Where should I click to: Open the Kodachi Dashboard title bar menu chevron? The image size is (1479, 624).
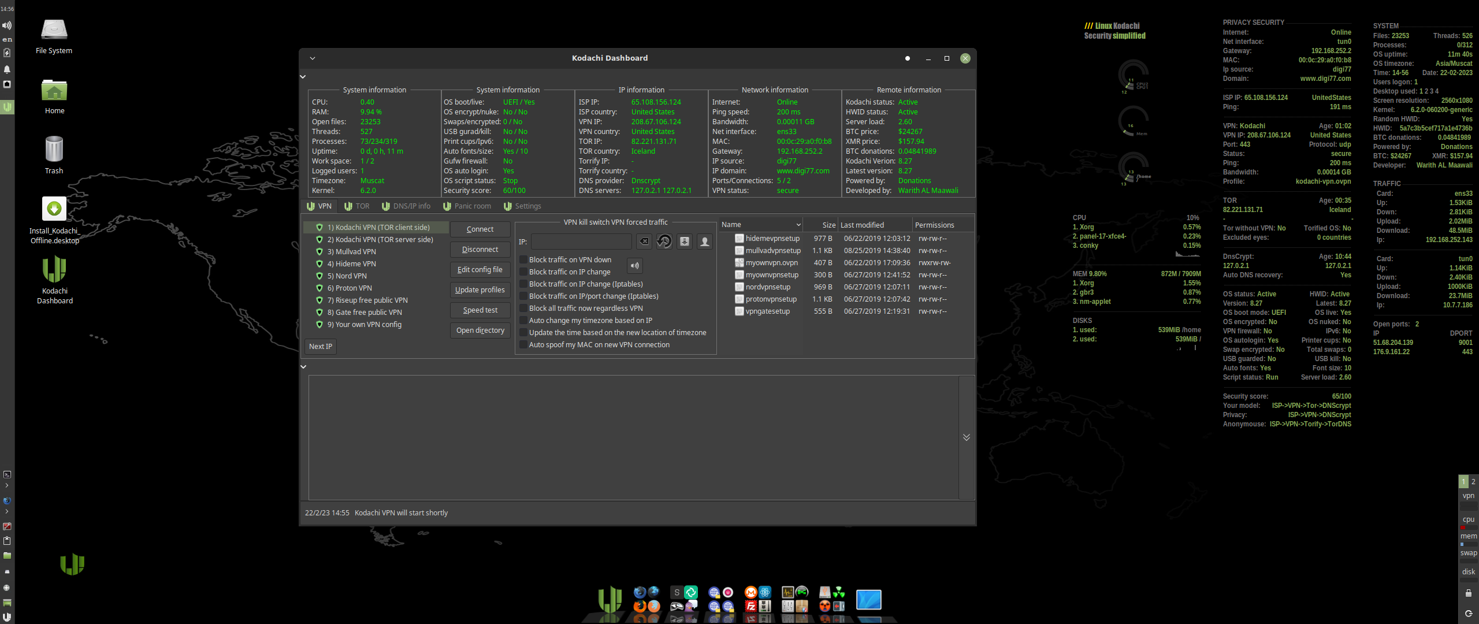pos(313,58)
